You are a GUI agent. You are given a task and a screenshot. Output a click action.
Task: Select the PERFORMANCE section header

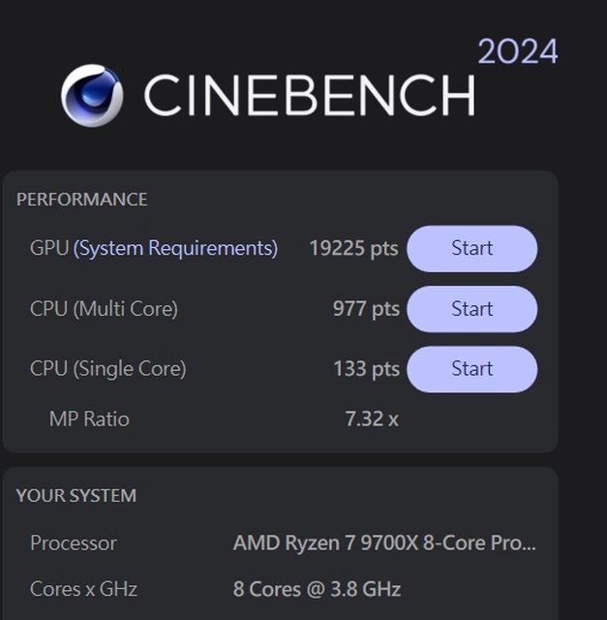click(82, 200)
